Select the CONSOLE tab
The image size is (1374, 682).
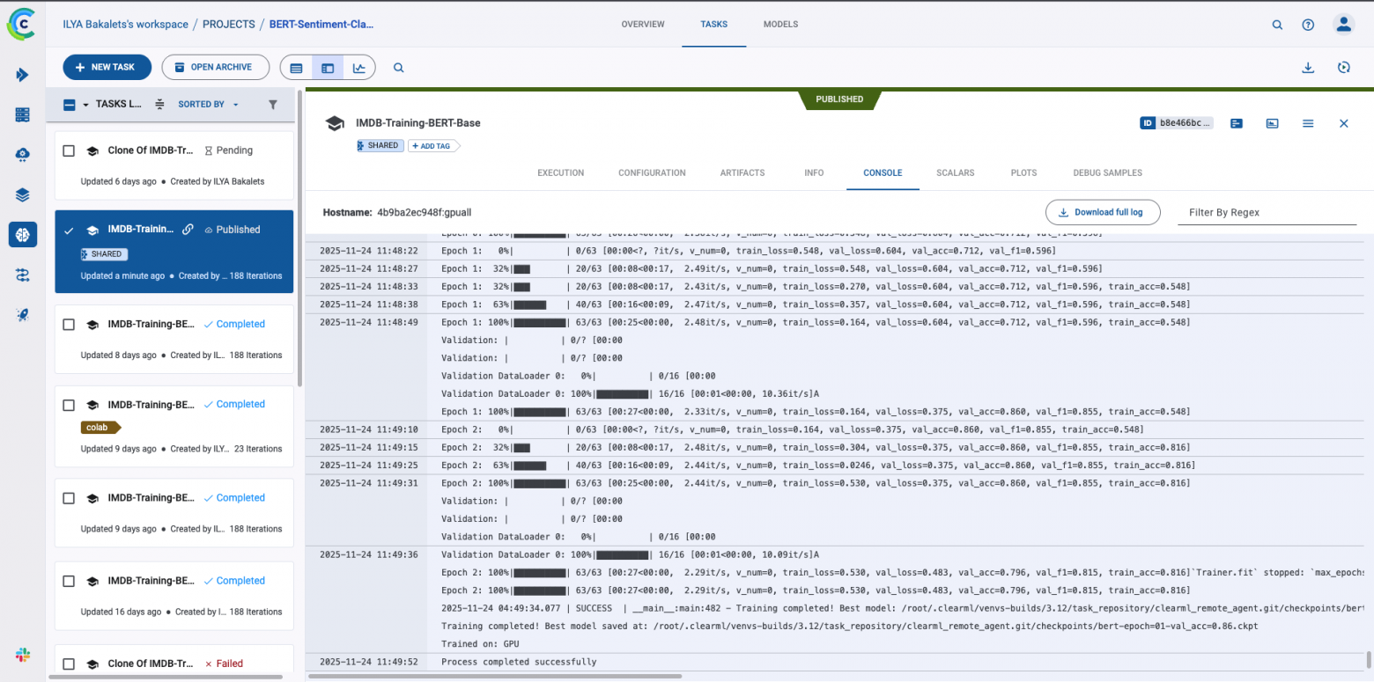883,172
